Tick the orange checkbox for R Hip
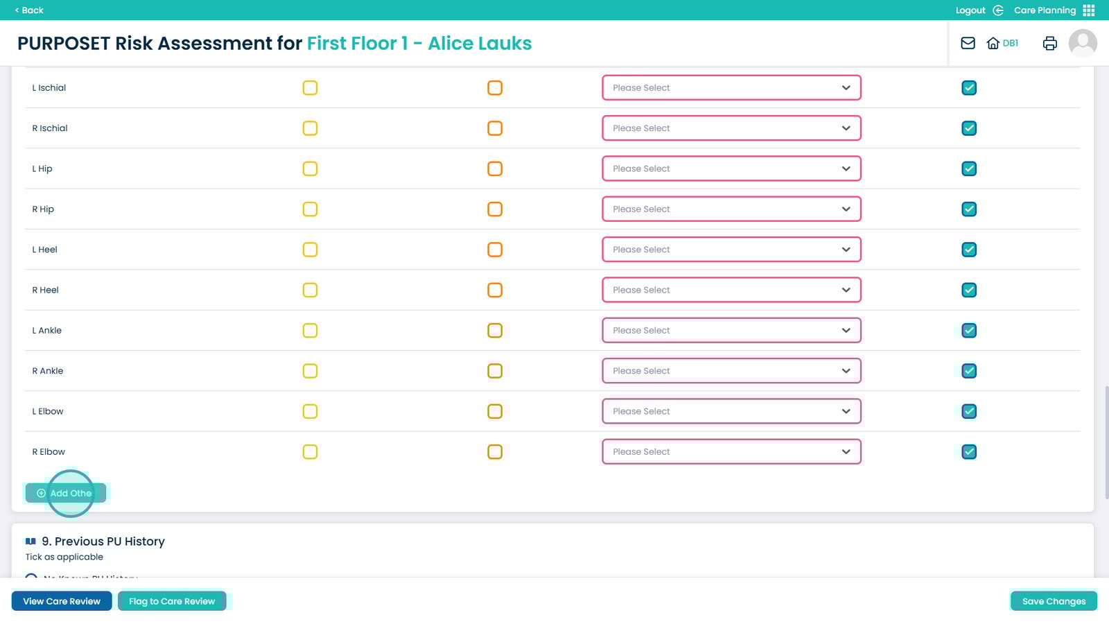This screenshot has height=624, width=1109. click(x=495, y=209)
